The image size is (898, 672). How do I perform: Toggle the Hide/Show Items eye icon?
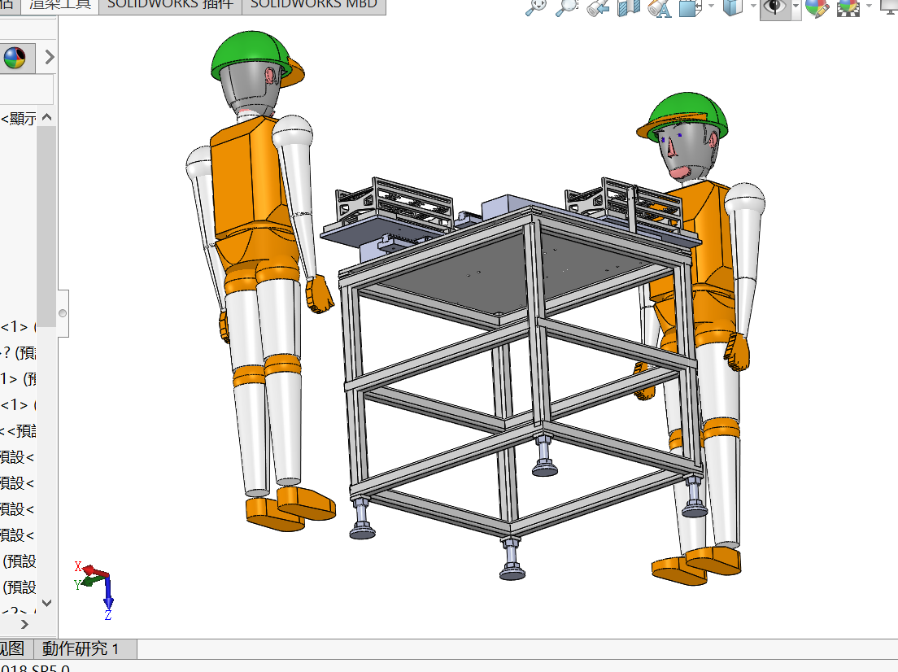click(x=775, y=7)
